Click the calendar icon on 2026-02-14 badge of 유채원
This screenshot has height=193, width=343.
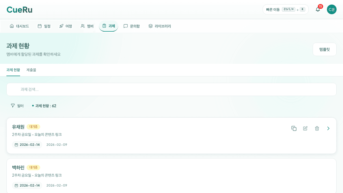click(16, 145)
